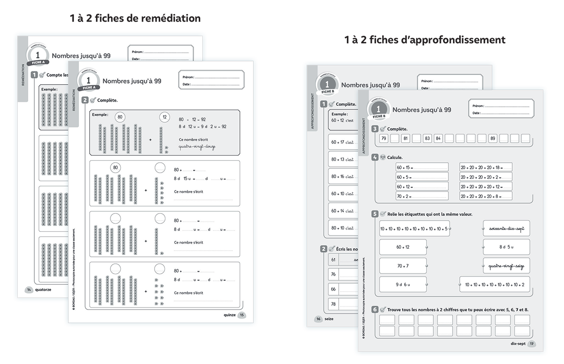The image size is (564, 364).
Task: Click the label "70 + 7"
Action: tap(403, 266)
